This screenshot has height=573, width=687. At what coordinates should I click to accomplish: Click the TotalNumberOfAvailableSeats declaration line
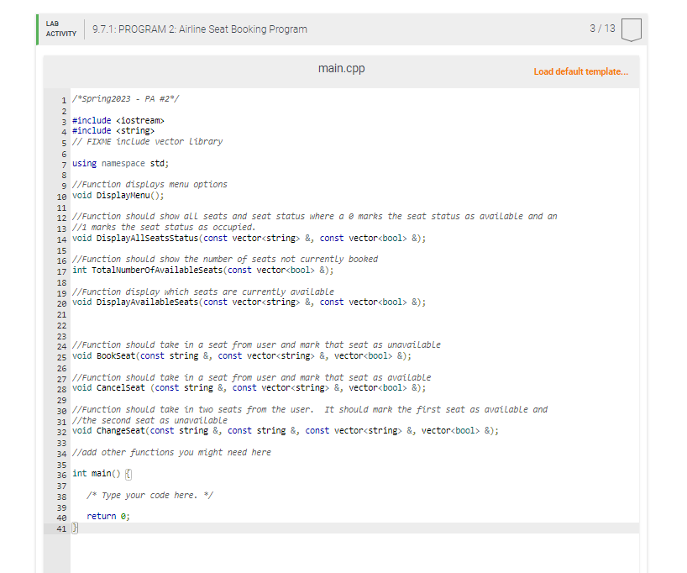(x=203, y=271)
